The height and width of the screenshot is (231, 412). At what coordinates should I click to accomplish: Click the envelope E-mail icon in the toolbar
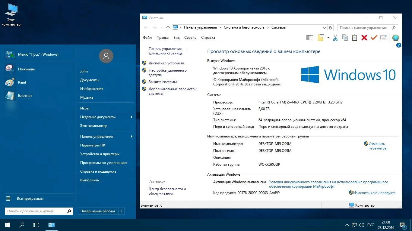coord(384,38)
